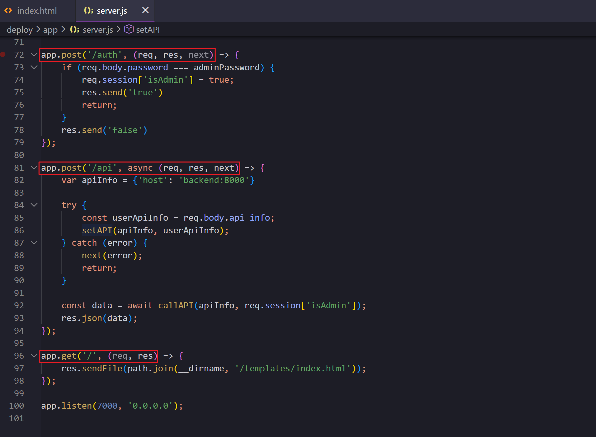
Task: Click the setAPI symbol cube icon in breadcrumb
Action: click(x=129, y=29)
